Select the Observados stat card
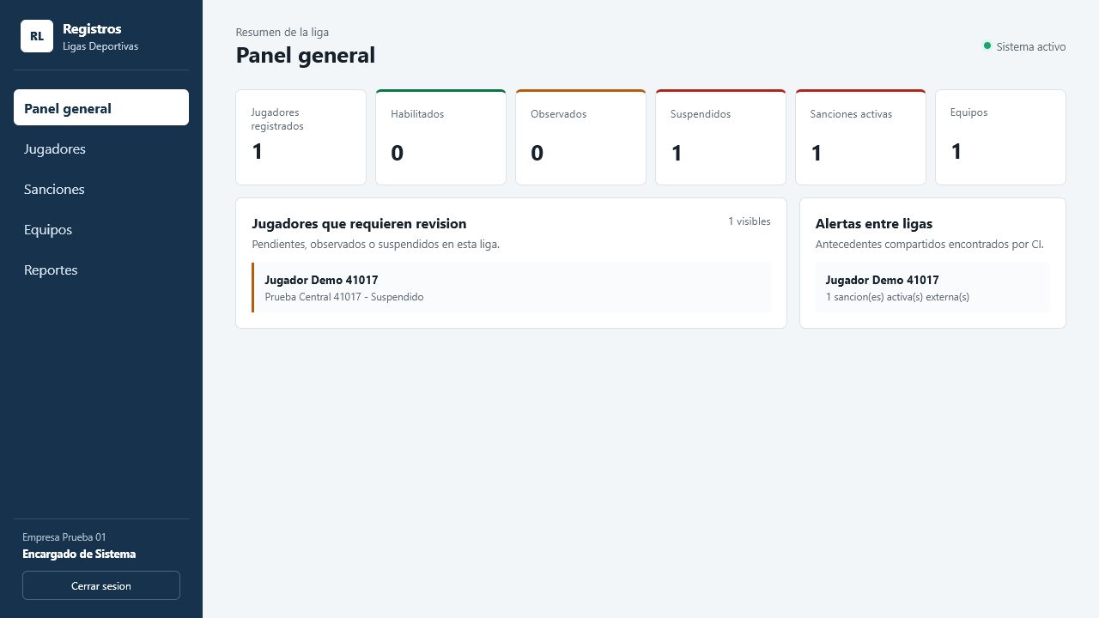The height and width of the screenshot is (618, 1099). 580,137
